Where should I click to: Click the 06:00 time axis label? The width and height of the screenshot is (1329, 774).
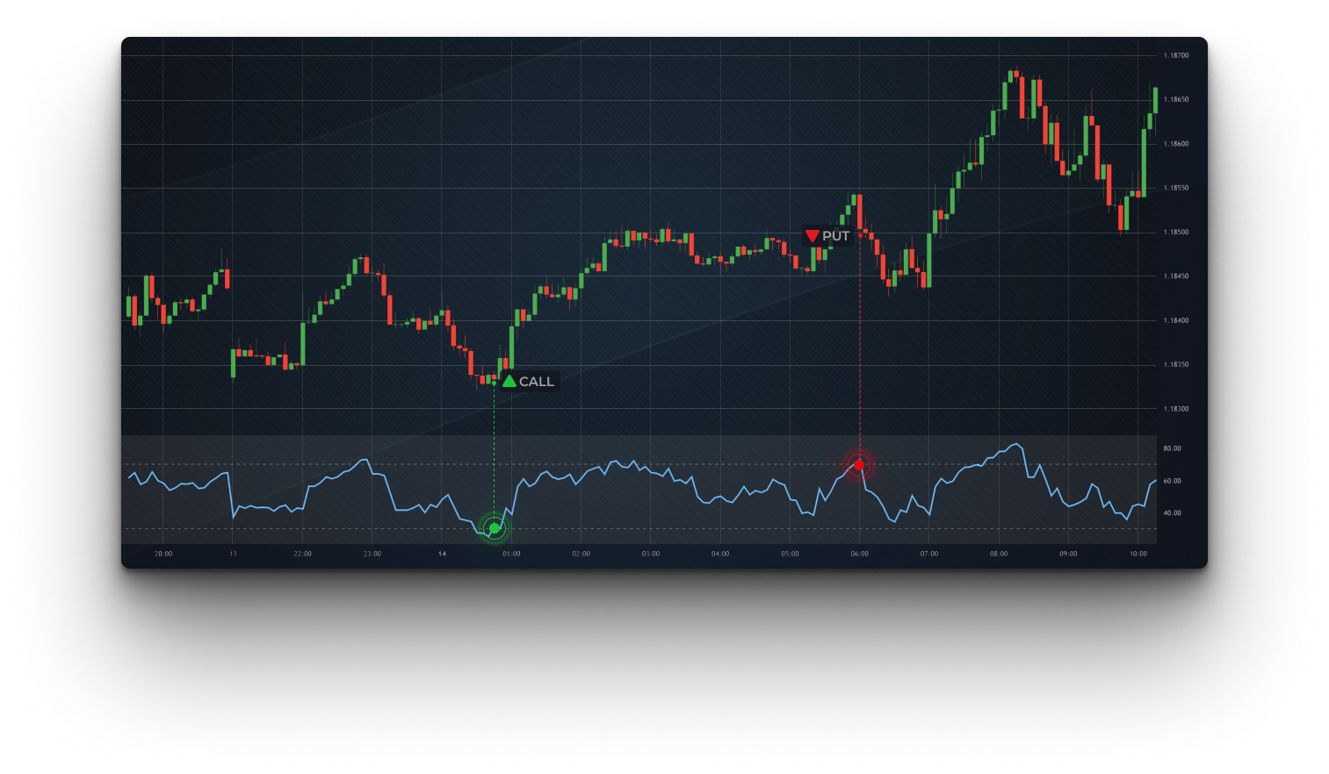(x=859, y=554)
